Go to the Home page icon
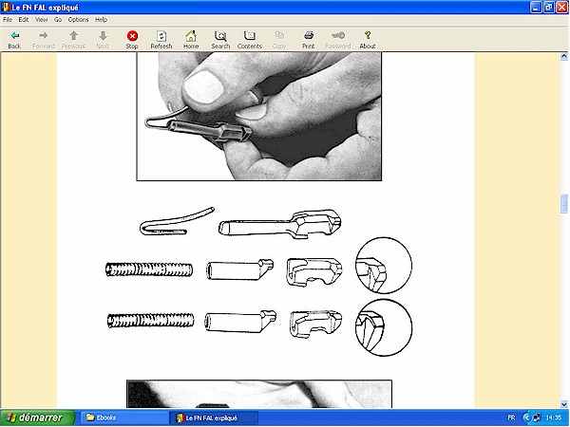This screenshot has width=570, height=427. point(191,40)
